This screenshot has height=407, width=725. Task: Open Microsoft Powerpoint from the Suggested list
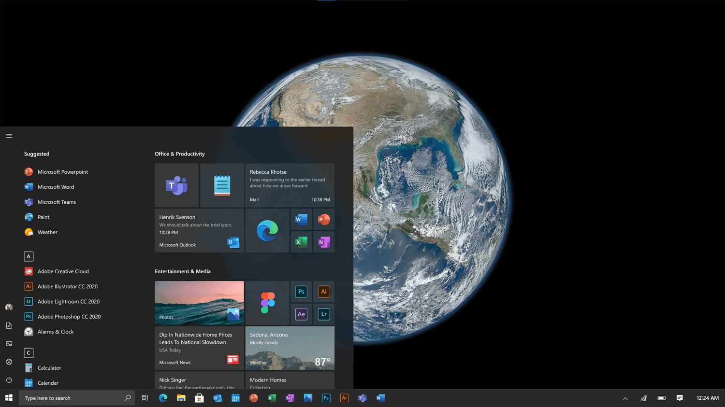click(56, 172)
